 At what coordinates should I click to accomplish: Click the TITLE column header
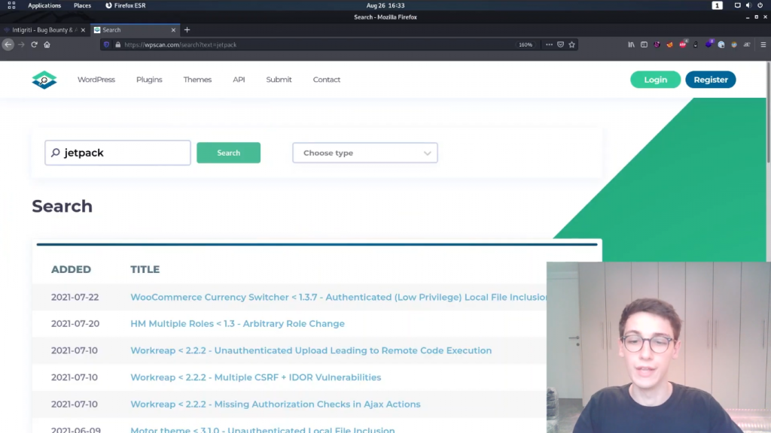point(145,269)
